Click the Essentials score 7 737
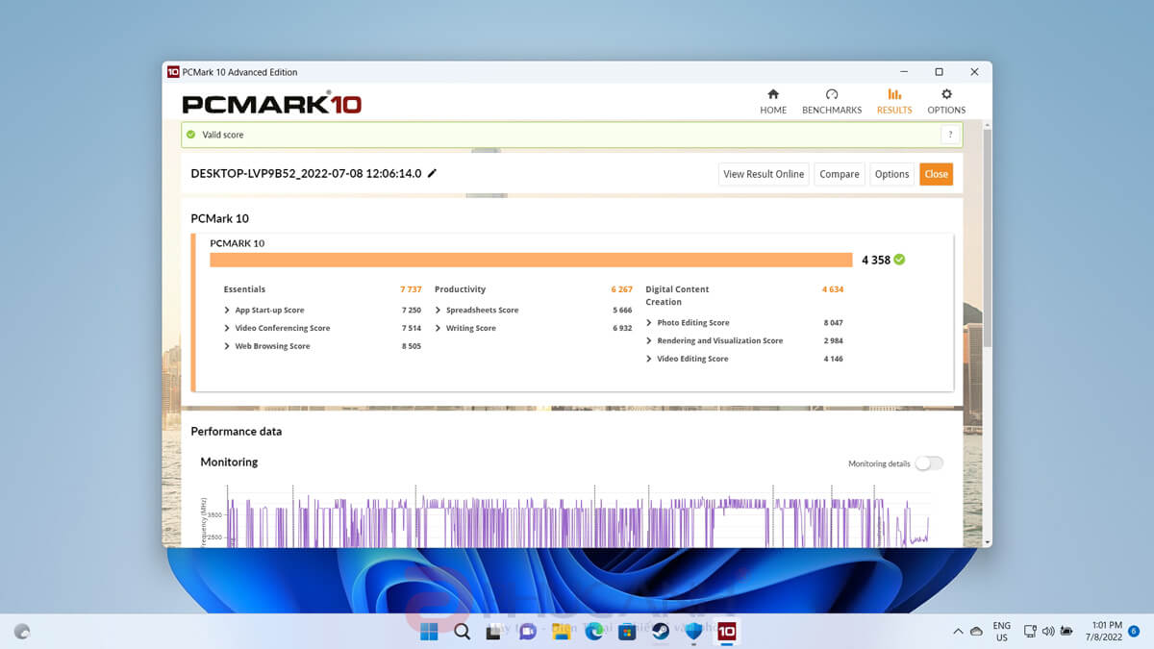Viewport: 1154px width, 649px height. click(x=411, y=289)
